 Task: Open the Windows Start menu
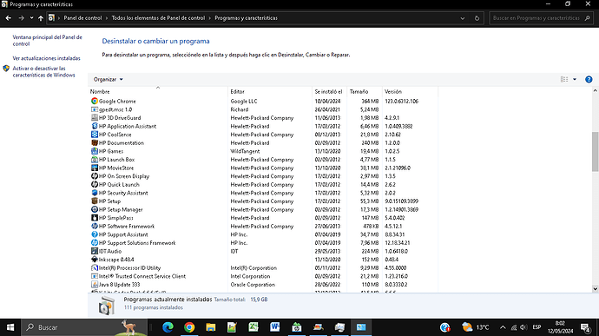pyautogui.click(x=10, y=327)
